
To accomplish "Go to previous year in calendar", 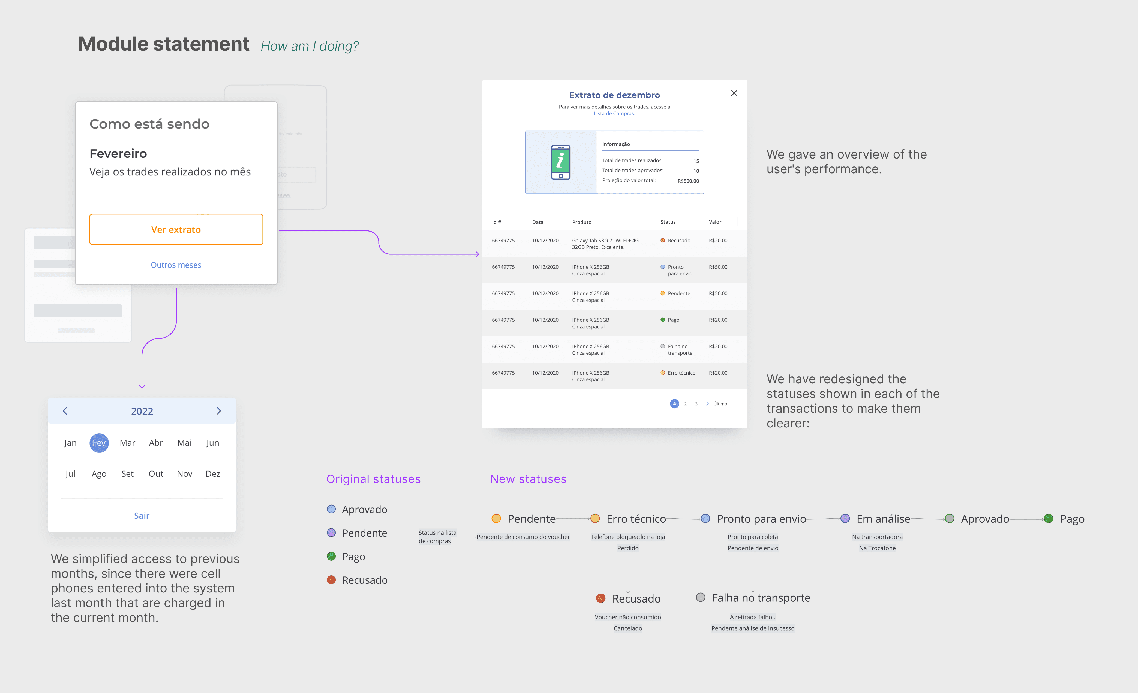I will coord(65,411).
